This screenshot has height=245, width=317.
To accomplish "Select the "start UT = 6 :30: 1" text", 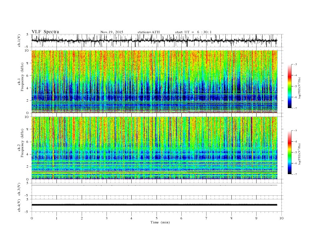I will coord(193,32).
